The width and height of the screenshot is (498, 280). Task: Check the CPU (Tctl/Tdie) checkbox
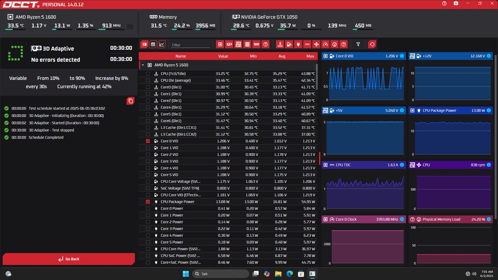148,74
